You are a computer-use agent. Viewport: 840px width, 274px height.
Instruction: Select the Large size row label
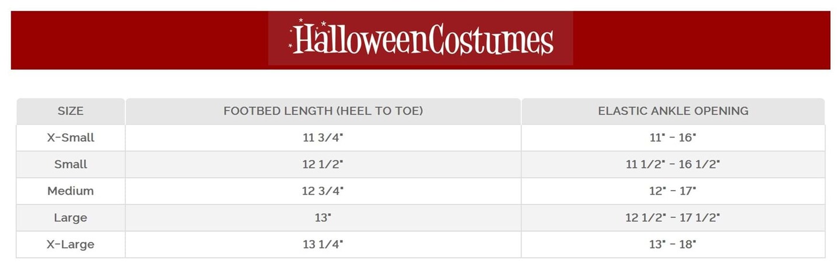click(71, 218)
